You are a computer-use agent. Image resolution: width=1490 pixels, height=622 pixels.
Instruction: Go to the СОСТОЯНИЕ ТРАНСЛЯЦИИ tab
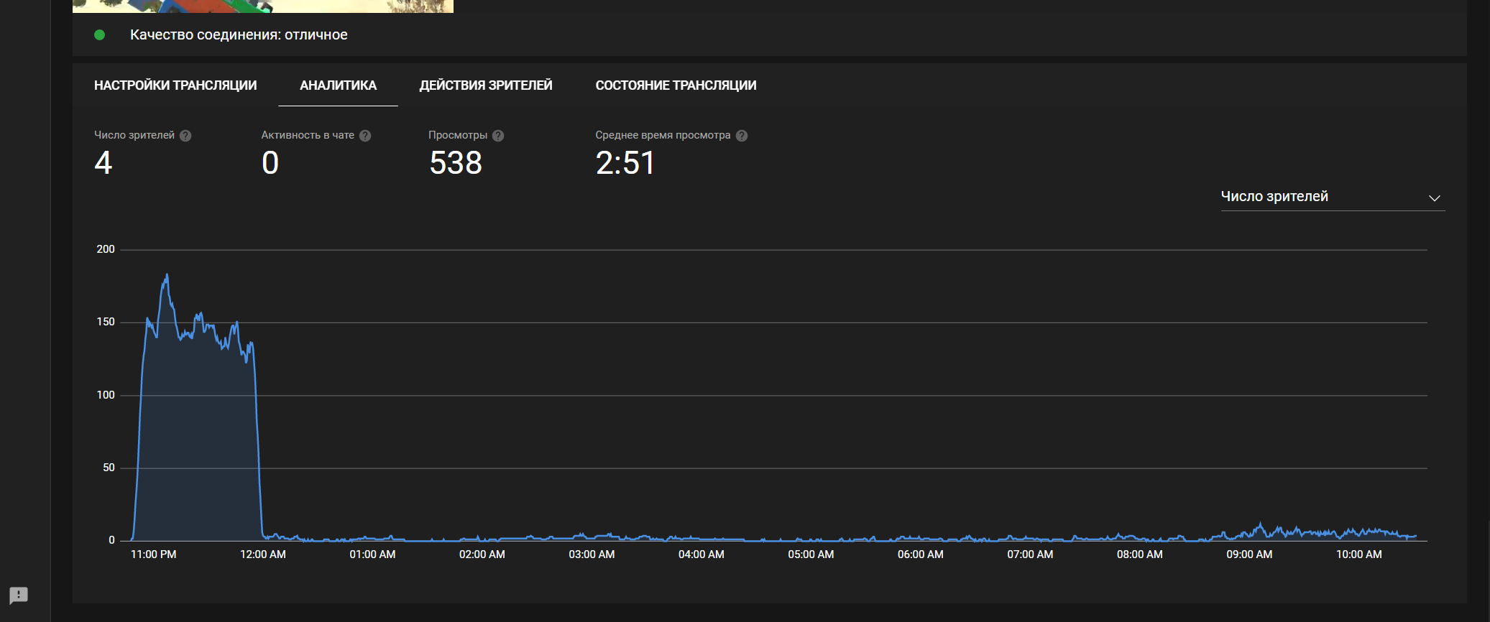pos(676,85)
